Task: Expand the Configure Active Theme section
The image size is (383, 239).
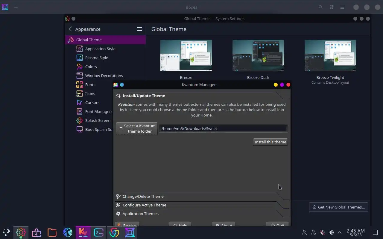Action: [x=202, y=205]
